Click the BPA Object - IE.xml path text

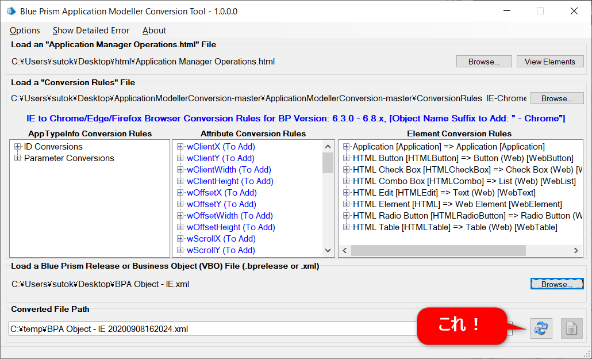pos(100,284)
